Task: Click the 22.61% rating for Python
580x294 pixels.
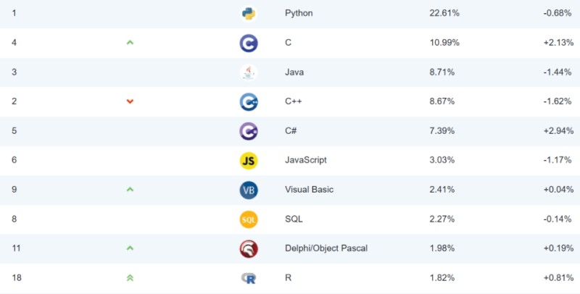Action: coord(444,13)
